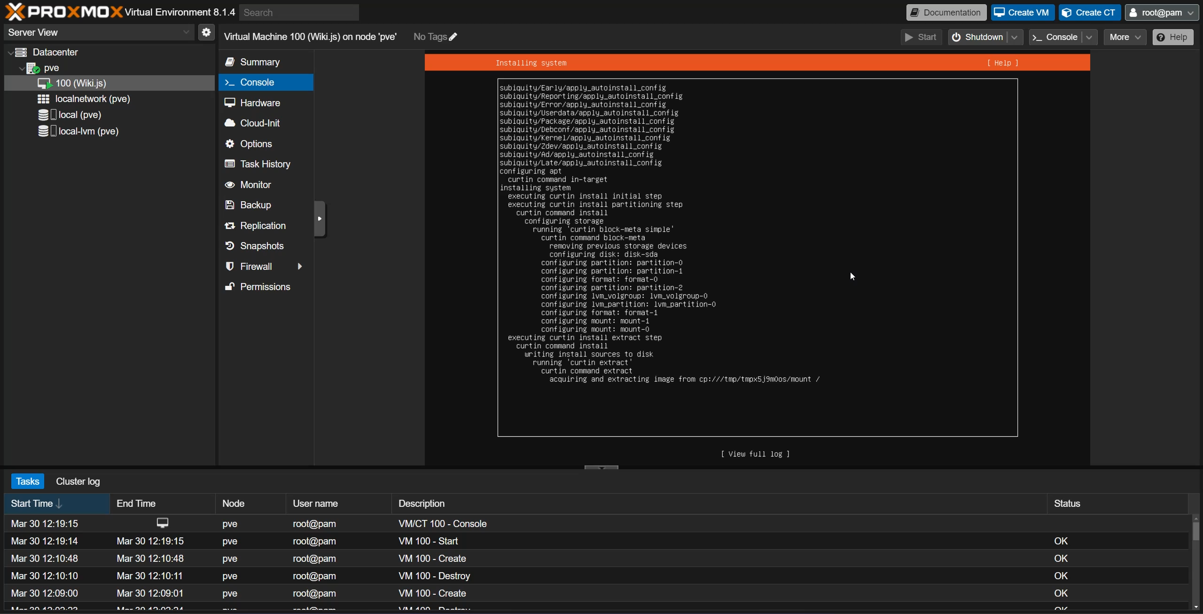Open the Backup section
Viewport: 1203px width, 614px height.
point(255,205)
